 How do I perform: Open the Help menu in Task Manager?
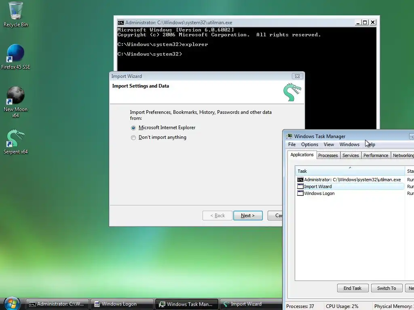click(x=371, y=145)
